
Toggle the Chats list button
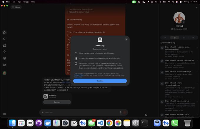16,7
